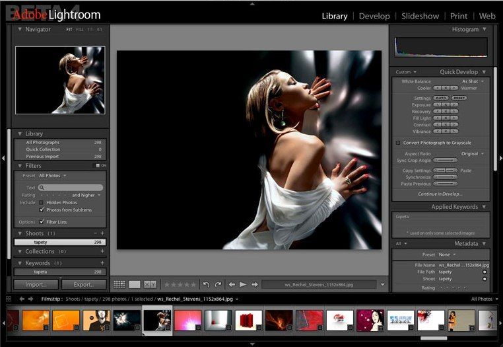Go to the previous photo using left arrow
Viewport: 503px width, 347px height.
point(232,284)
